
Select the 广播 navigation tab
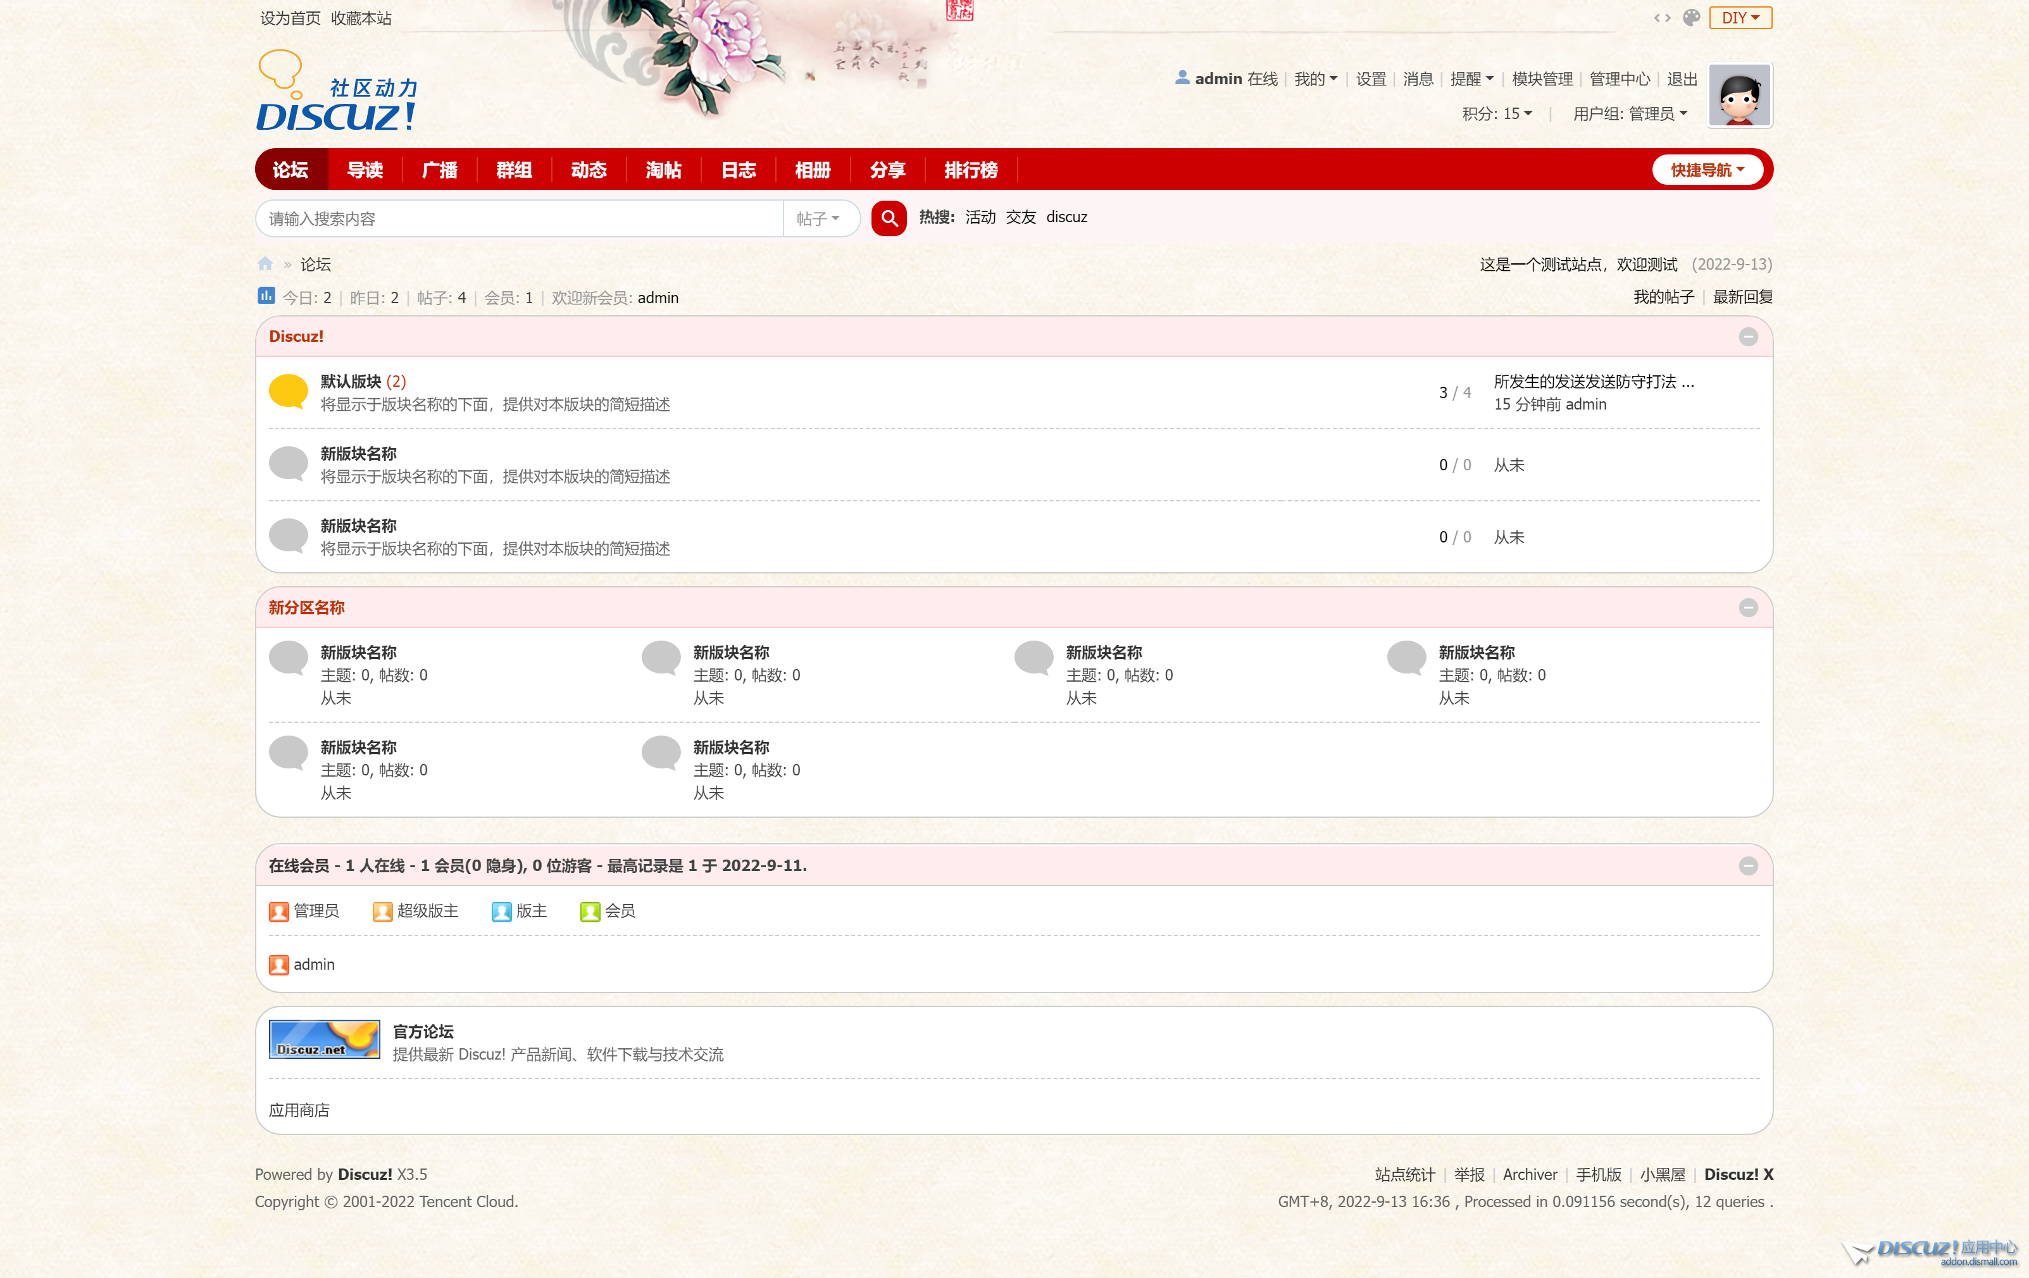[440, 170]
